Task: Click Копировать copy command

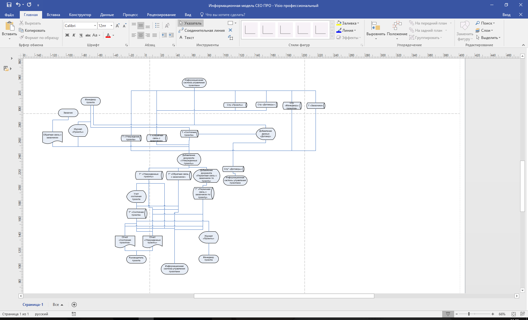Action: click(x=32, y=30)
